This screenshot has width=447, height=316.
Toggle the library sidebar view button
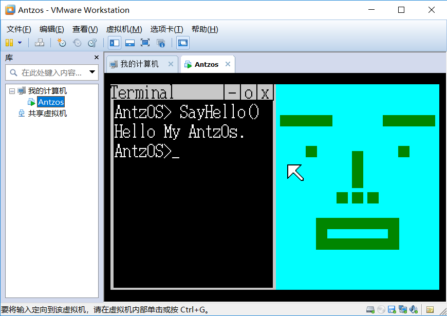tap(115, 43)
